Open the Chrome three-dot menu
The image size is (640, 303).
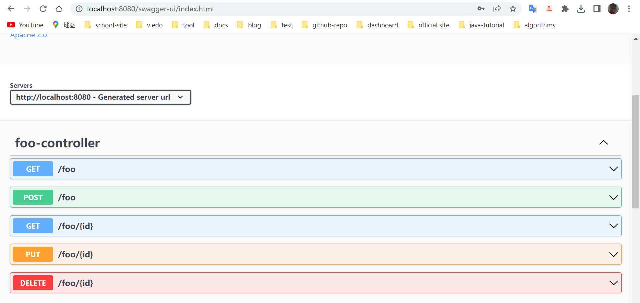click(629, 9)
